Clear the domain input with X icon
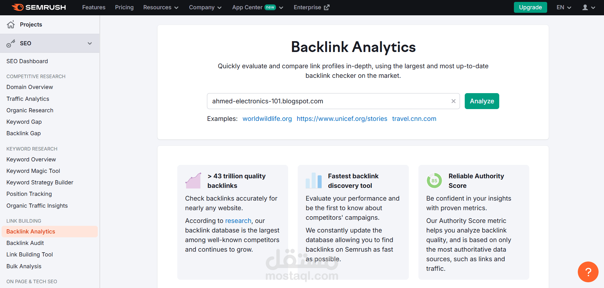 point(453,101)
